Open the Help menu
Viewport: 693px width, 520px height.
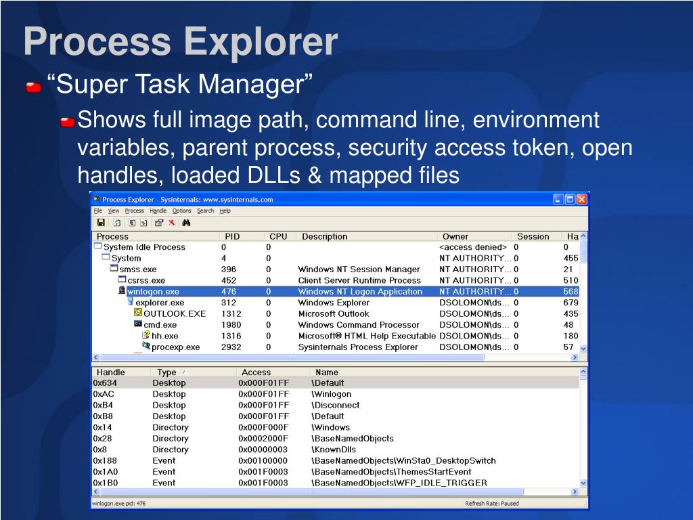pyautogui.click(x=225, y=211)
